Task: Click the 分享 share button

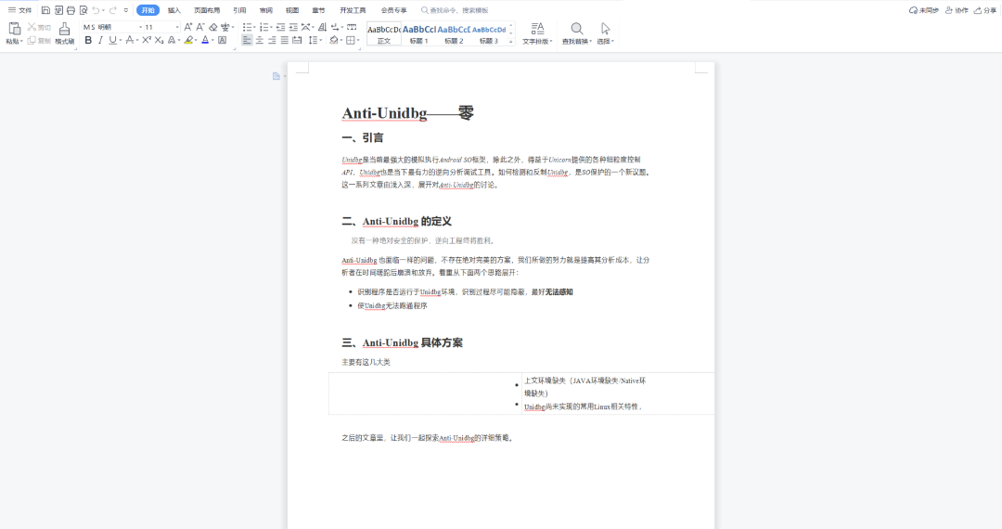Action: click(x=984, y=10)
